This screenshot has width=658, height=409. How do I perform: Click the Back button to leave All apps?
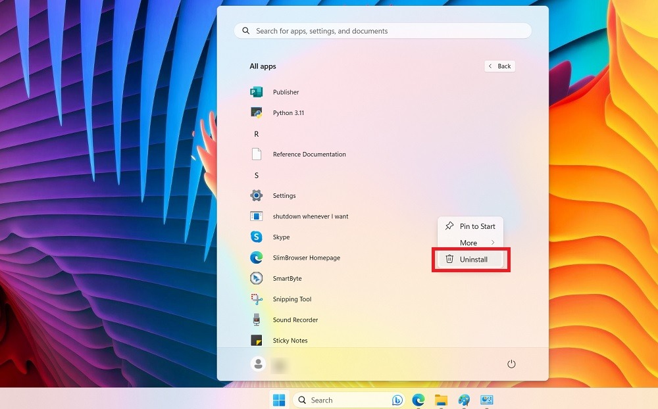click(x=499, y=66)
